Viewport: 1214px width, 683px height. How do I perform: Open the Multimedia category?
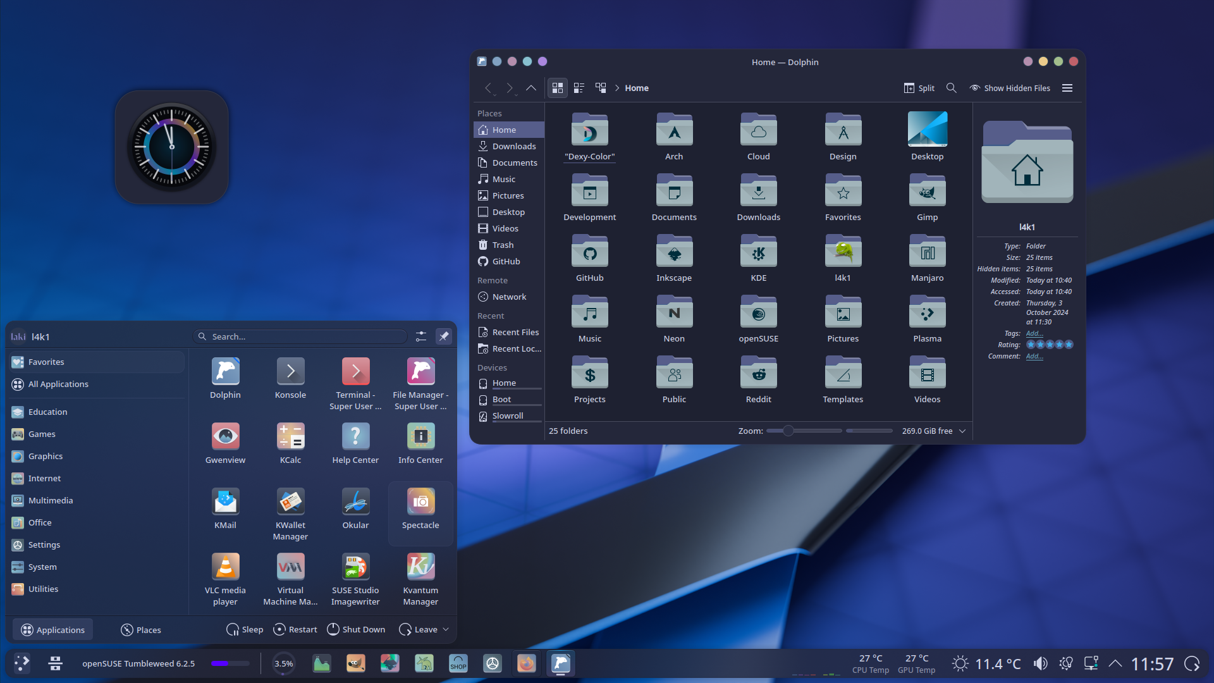coord(97,500)
